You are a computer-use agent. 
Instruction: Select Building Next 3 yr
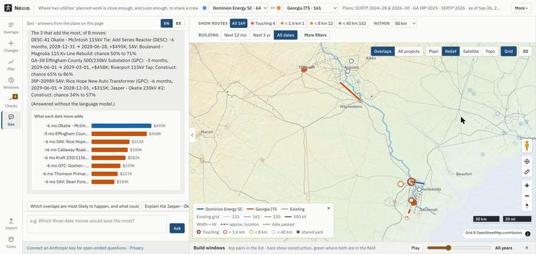point(261,35)
